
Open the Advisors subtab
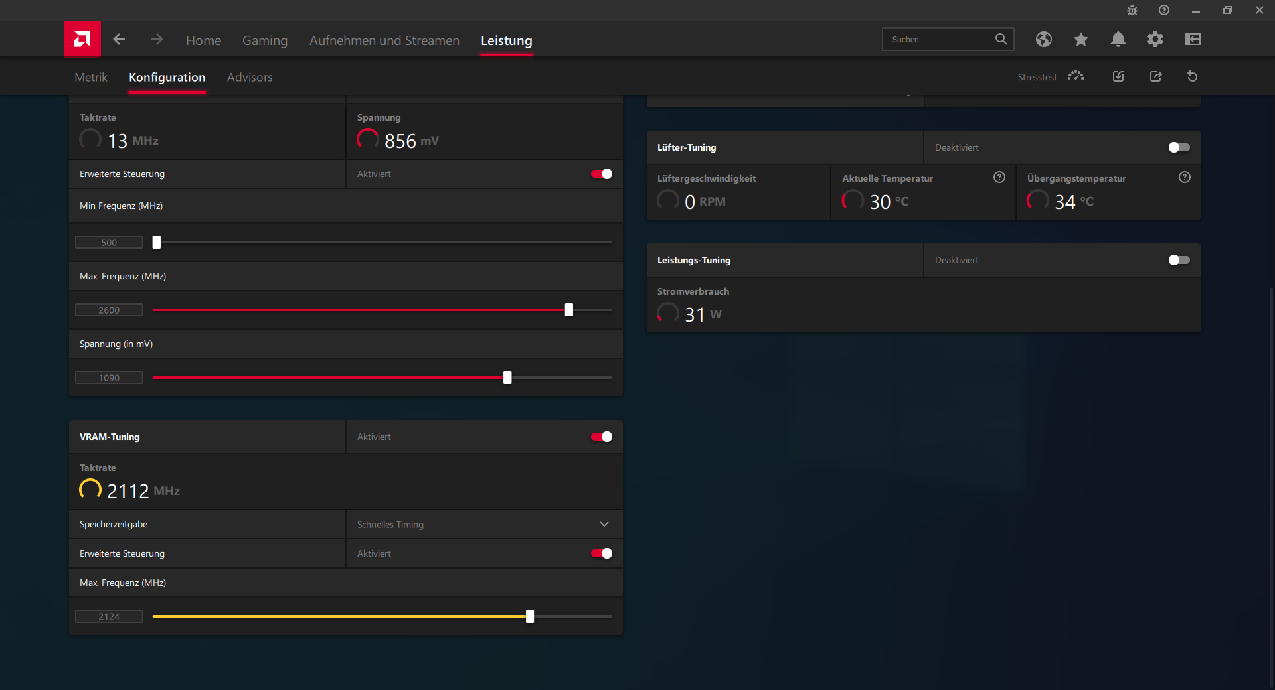[250, 77]
